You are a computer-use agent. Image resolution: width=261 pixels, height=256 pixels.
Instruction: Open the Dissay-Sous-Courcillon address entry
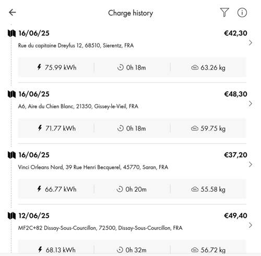pyautogui.click(x=100, y=228)
